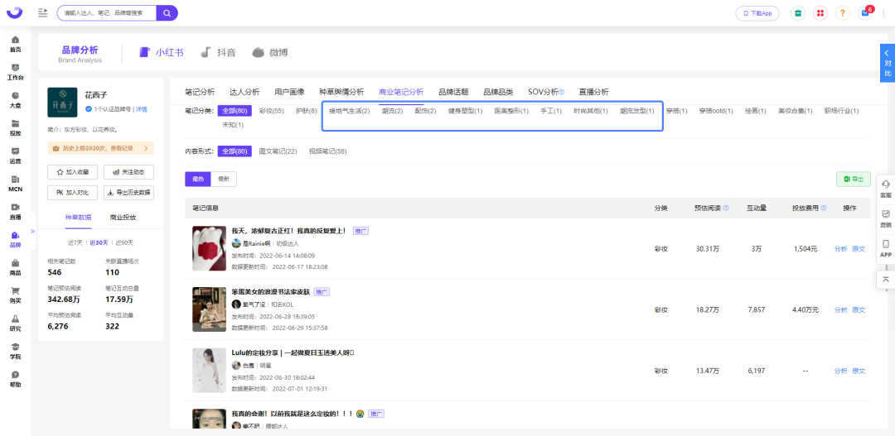Open thumbnail of 浓郁复古正红 note
The width and height of the screenshot is (895, 436).
click(208, 248)
